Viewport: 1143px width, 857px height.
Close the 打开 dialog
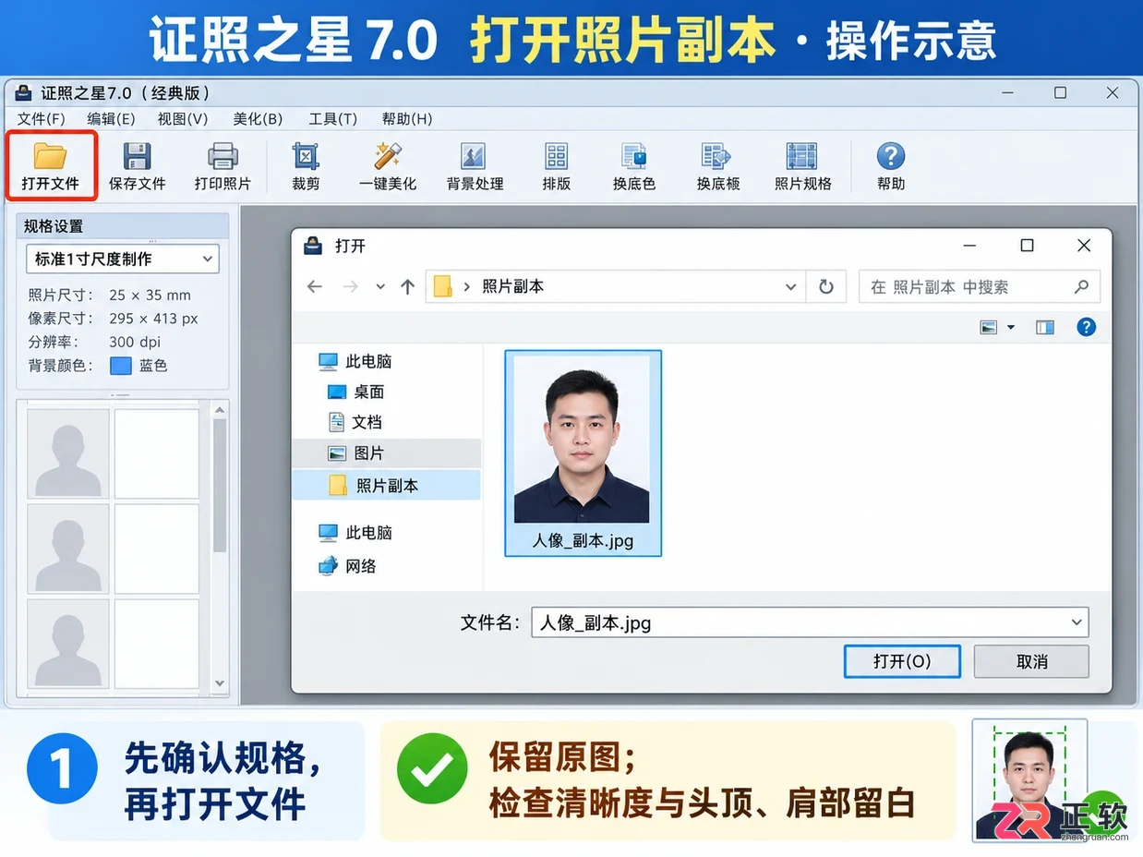pos(1084,246)
